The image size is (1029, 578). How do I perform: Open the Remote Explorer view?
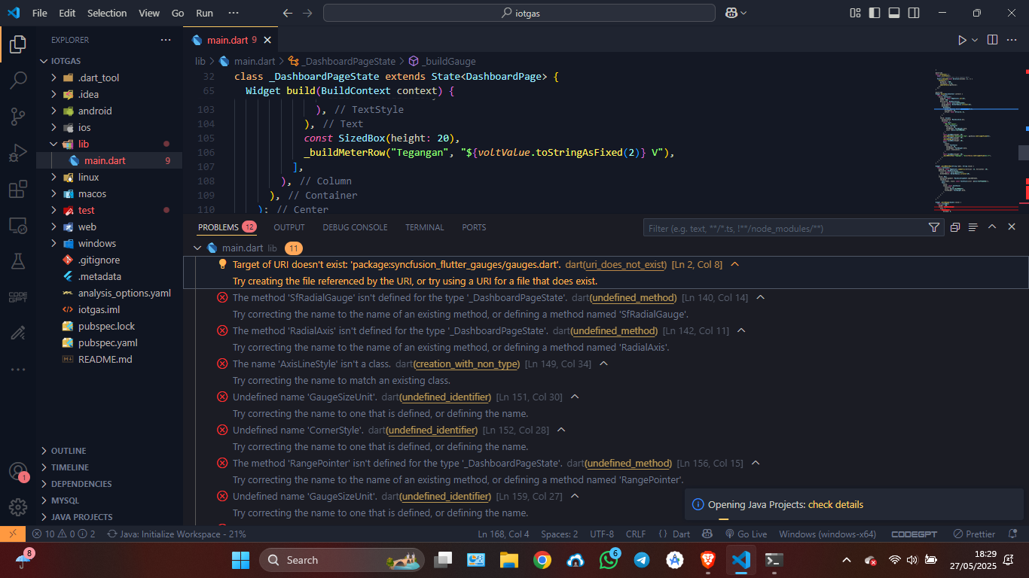[x=18, y=226]
